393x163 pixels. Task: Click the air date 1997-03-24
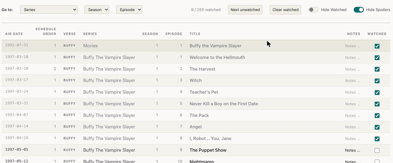click(17, 91)
